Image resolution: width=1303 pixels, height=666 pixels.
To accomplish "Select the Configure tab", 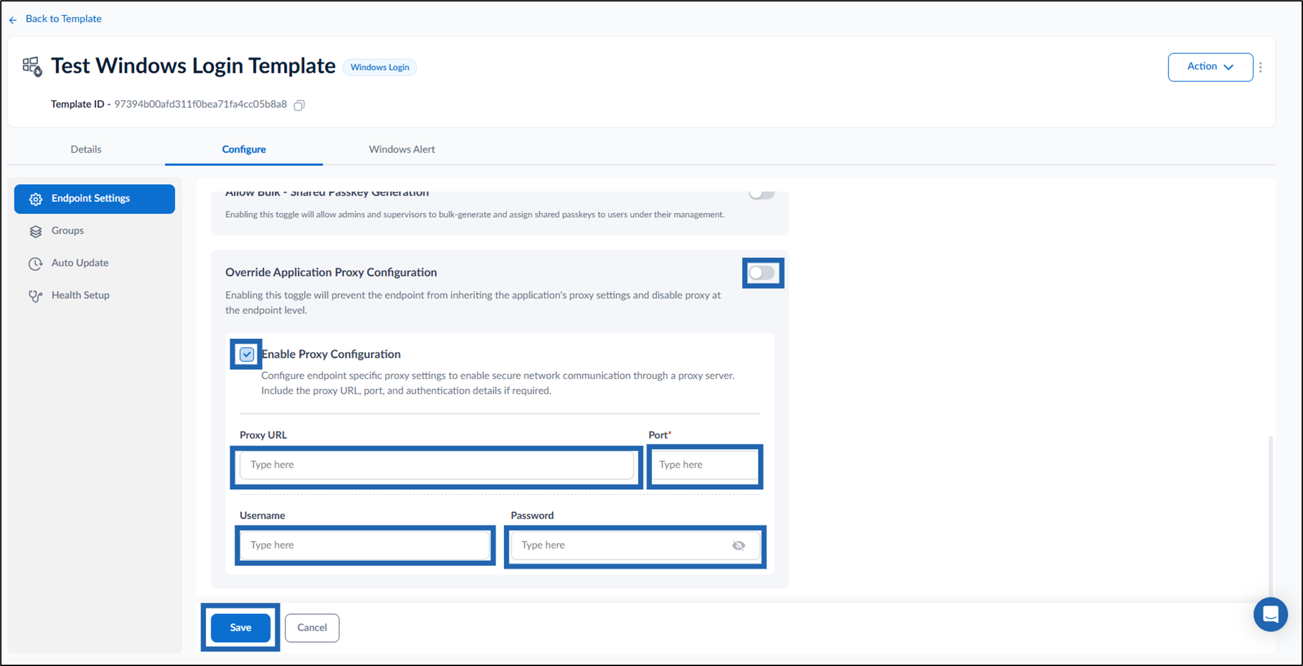I will point(244,149).
